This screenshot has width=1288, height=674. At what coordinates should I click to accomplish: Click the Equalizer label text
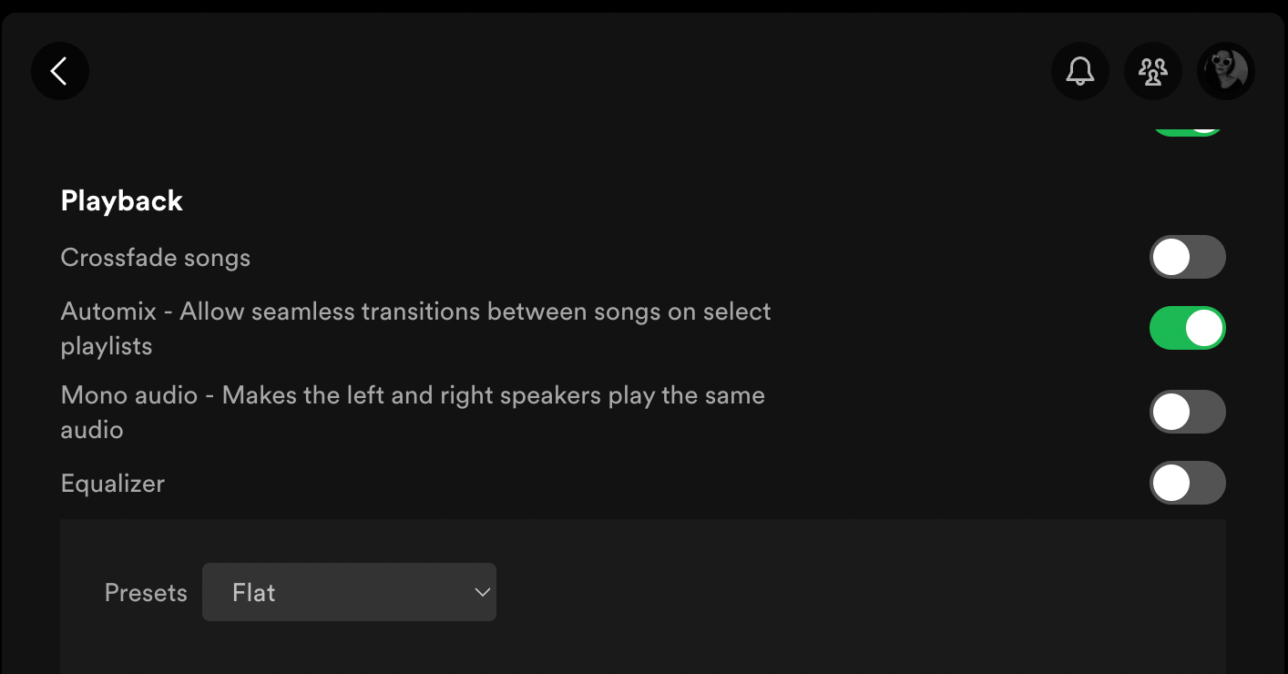(113, 484)
